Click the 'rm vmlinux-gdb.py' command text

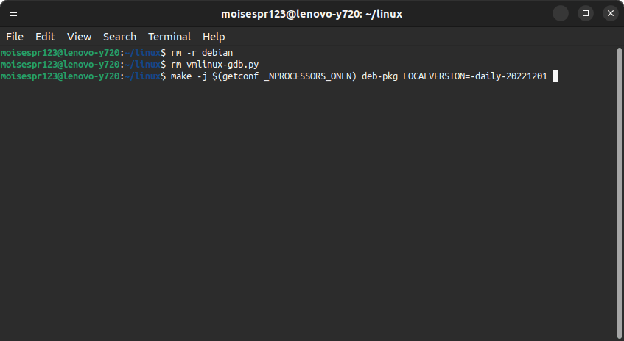tap(215, 65)
